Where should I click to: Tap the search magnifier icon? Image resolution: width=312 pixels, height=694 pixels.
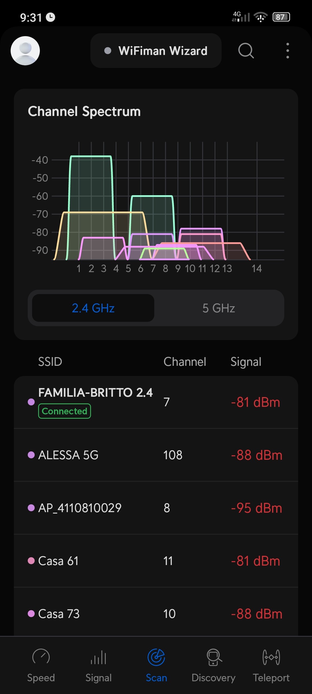coord(246,51)
